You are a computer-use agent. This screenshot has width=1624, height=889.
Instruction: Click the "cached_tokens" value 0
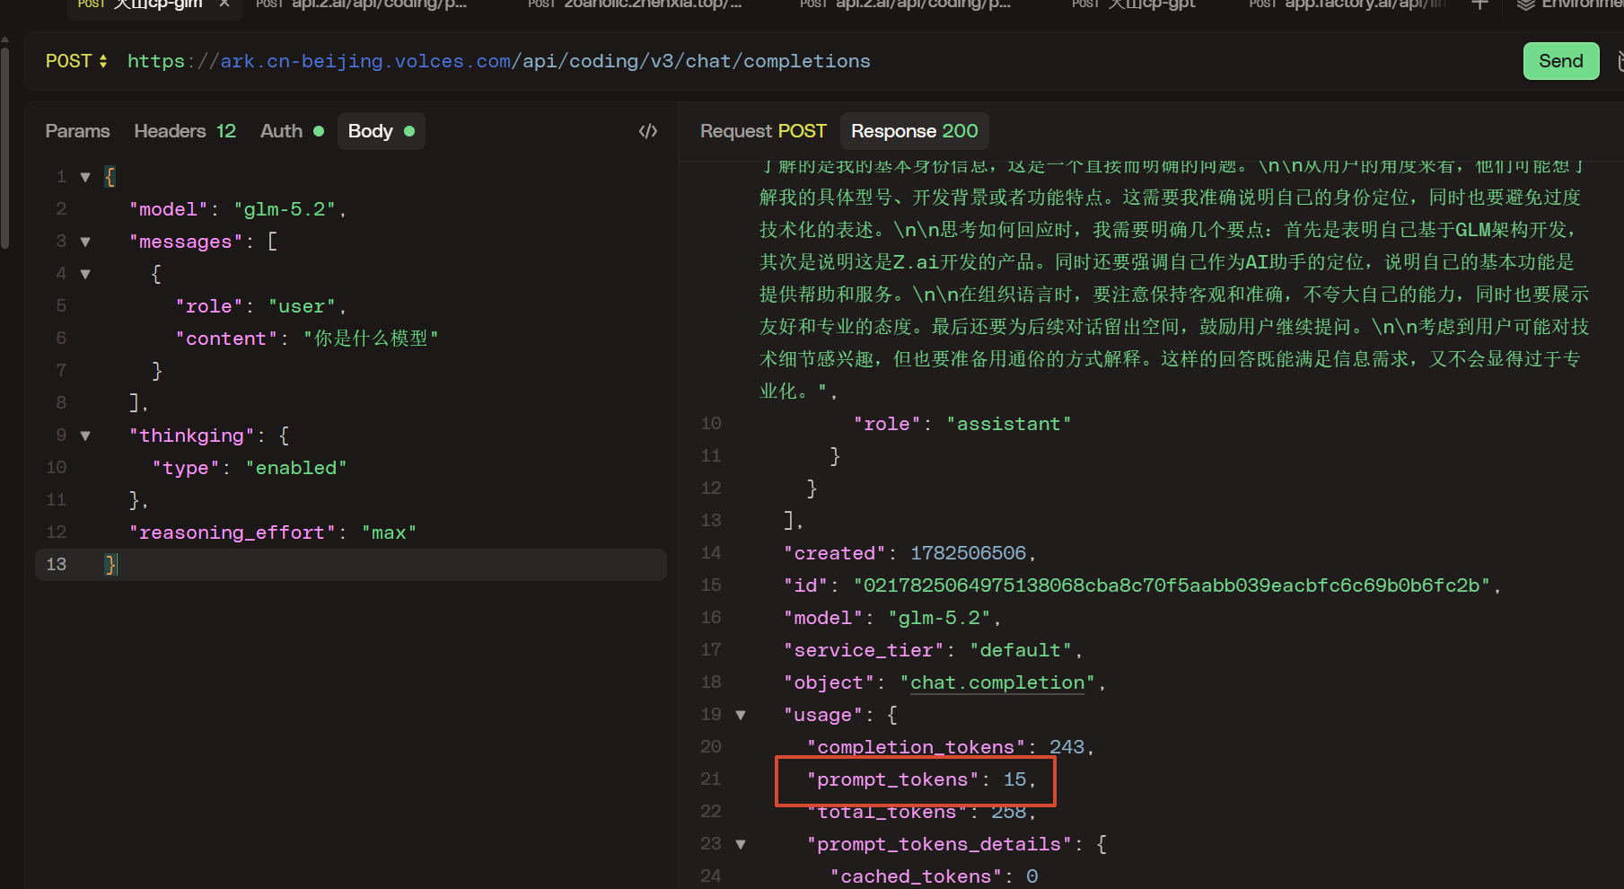point(1031,876)
